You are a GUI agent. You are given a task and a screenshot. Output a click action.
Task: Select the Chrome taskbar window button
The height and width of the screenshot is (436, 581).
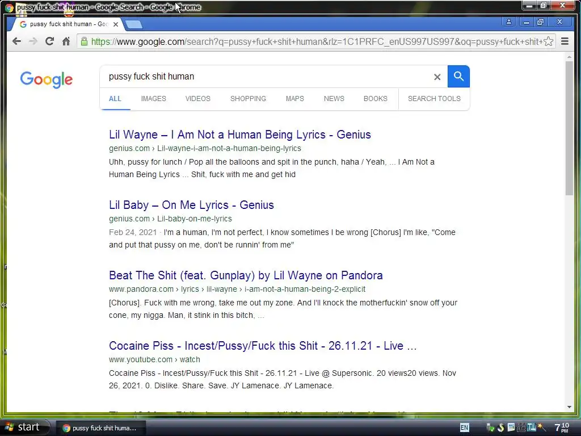(100, 428)
